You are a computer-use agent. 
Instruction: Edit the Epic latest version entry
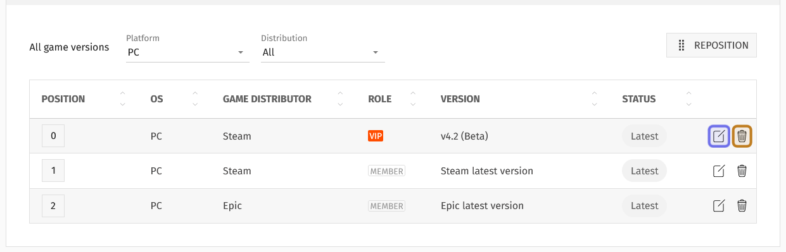click(x=719, y=205)
